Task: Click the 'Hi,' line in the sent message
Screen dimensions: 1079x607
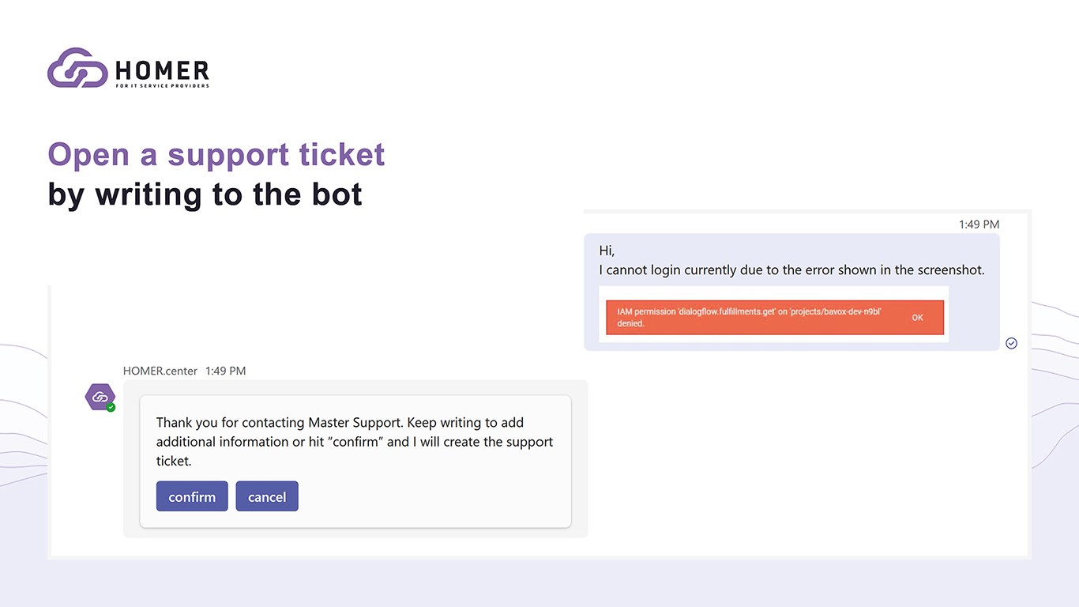Action: coord(607,251)
